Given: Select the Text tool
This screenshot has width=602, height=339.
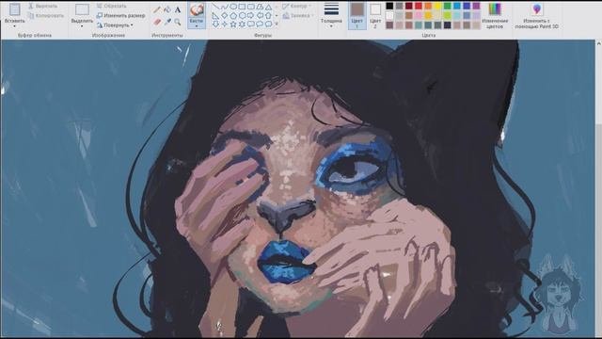Looking at the screenshot, I should pyautogui.click(x=178, y=10).
